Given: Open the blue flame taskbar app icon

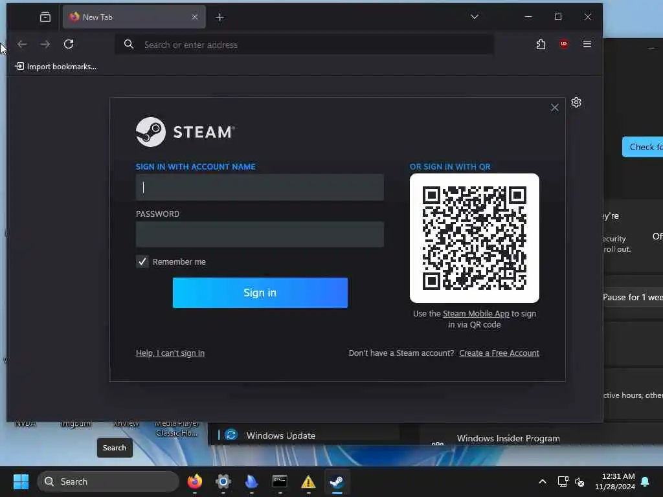Looking at the screenshot, I should [252, 481].
